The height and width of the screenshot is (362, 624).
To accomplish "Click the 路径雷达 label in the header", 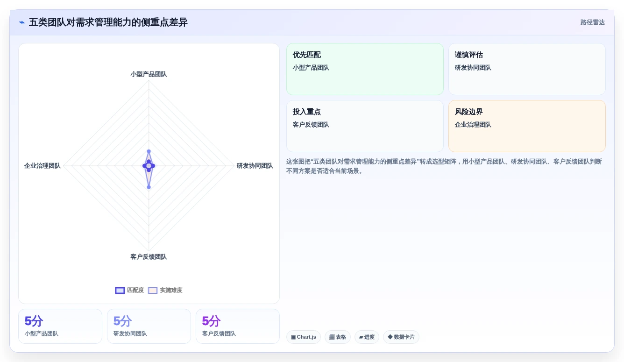I will click(592, 22).
